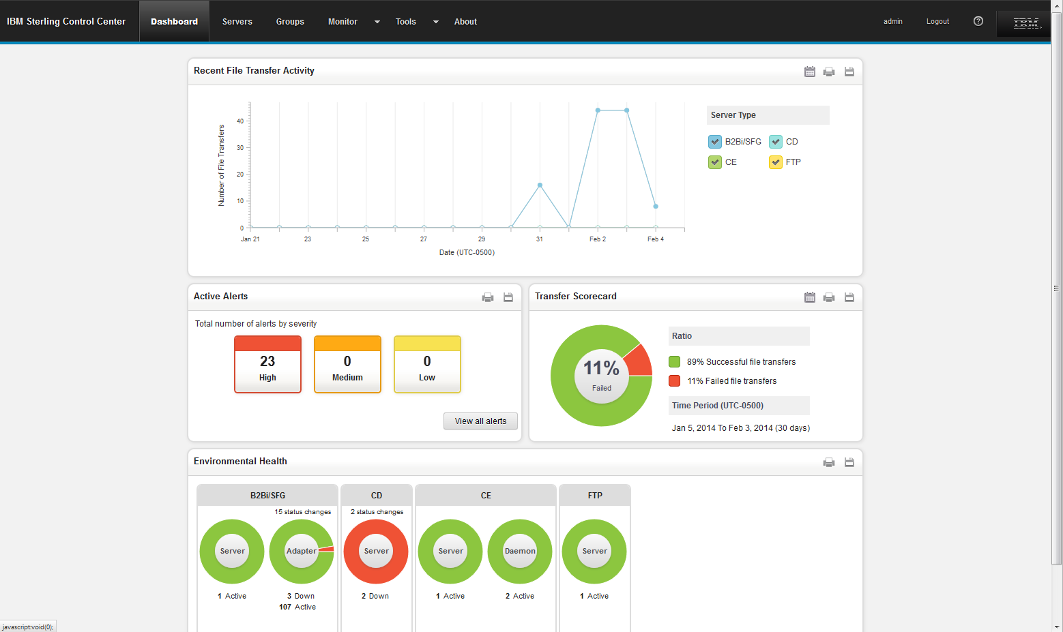1063x632 pixels.
Task: Print the Recent File Transfer Activity panel
Action: (829, 72)
